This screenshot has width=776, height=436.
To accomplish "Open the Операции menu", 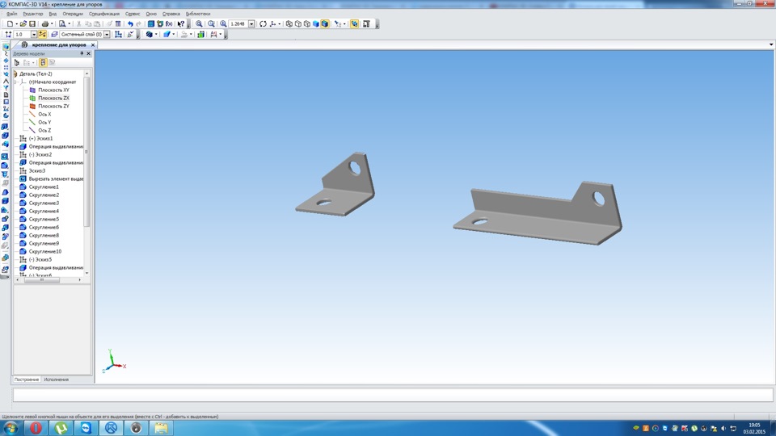I will click(73, 14).
